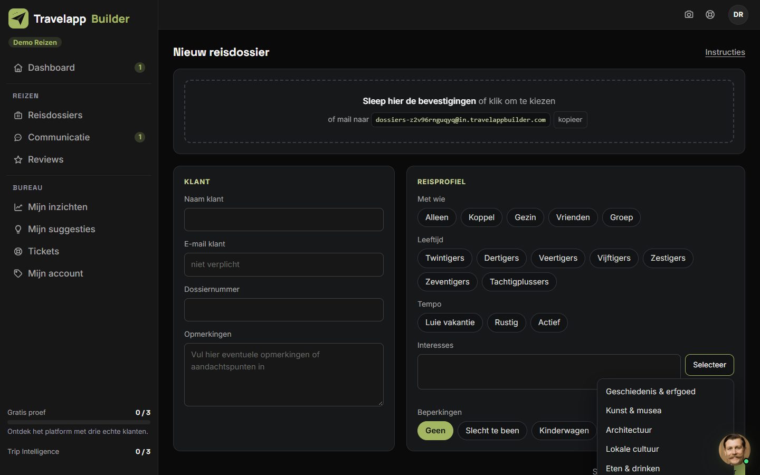Toggle the Kinderwagen restriction chip

(564, 431)
